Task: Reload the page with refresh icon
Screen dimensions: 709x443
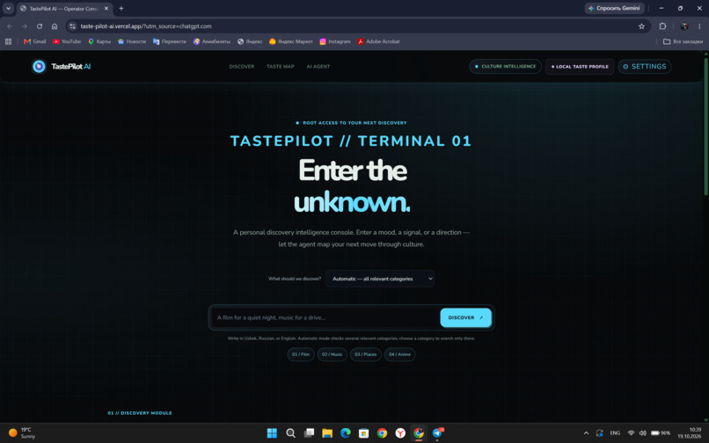Action: coord(40,26)
